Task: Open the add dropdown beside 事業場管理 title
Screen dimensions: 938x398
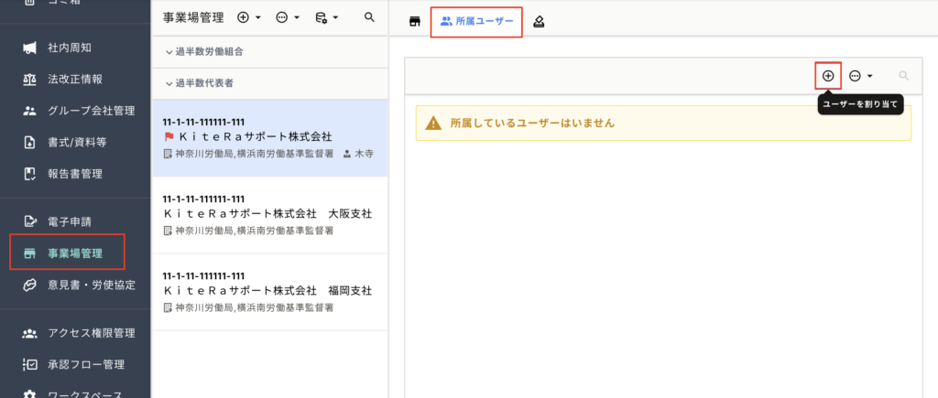Action: coord(249,17)
